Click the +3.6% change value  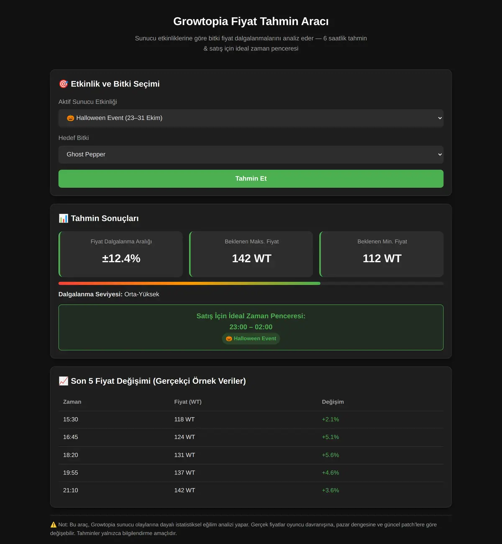click(330, 490)
